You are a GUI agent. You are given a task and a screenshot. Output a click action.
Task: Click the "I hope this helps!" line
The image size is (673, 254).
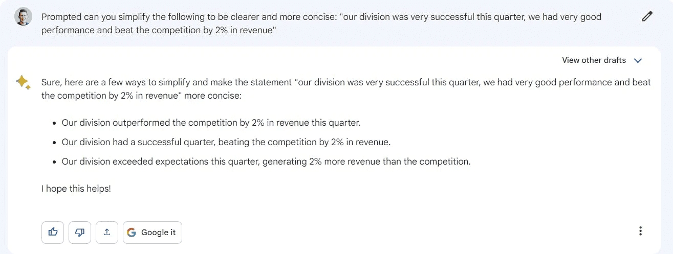click(x=76, y=189)
